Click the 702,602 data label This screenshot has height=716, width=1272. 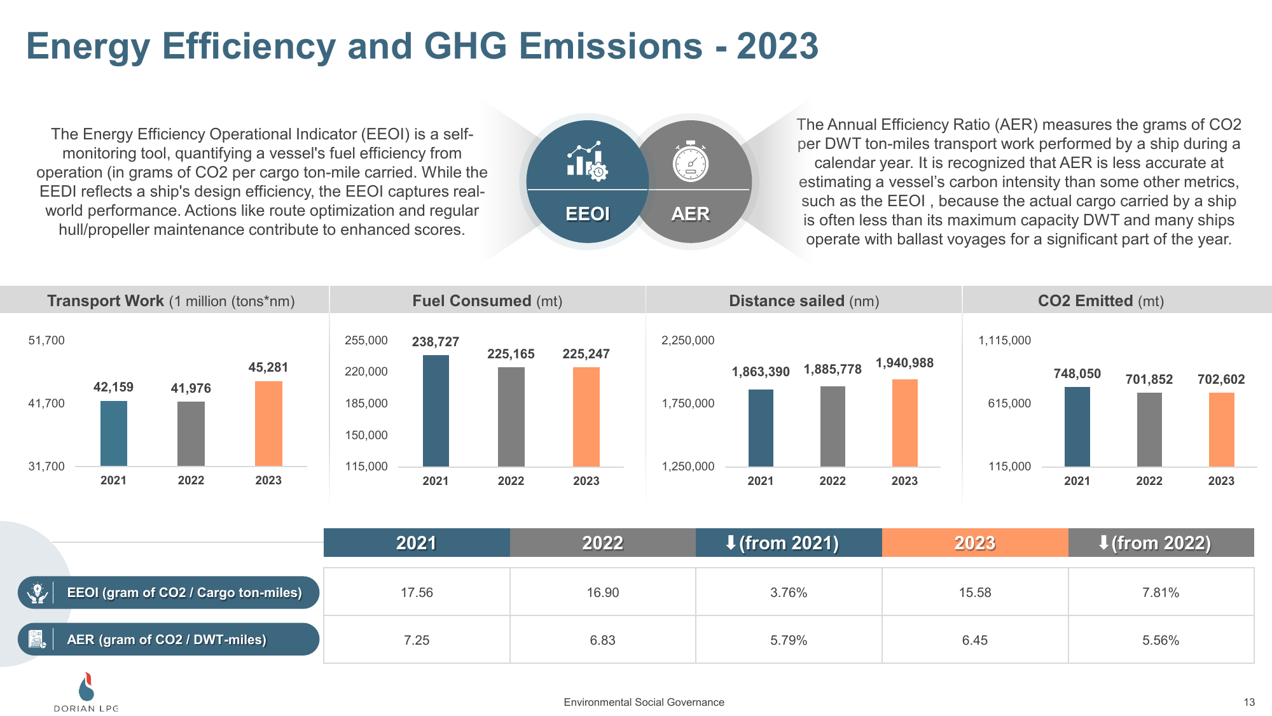point(1221,379)
